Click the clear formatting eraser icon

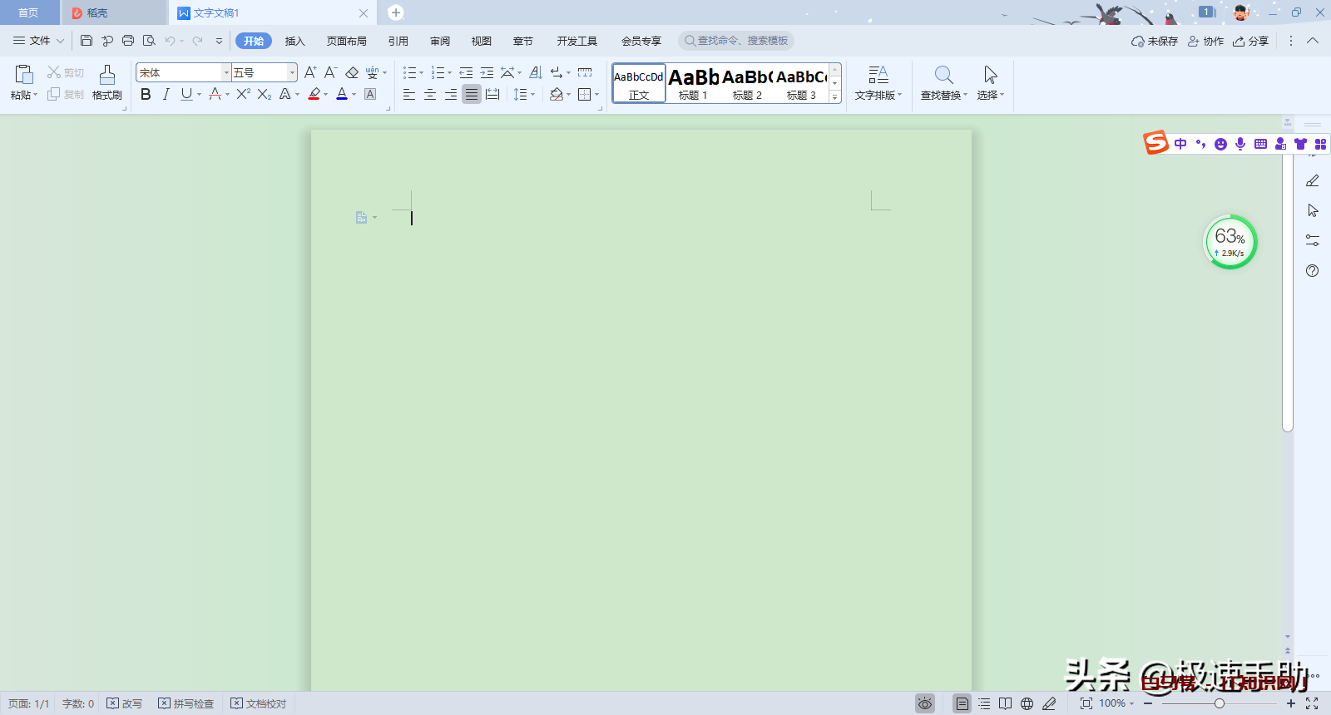pyautogui.click(x=352, y=73)
